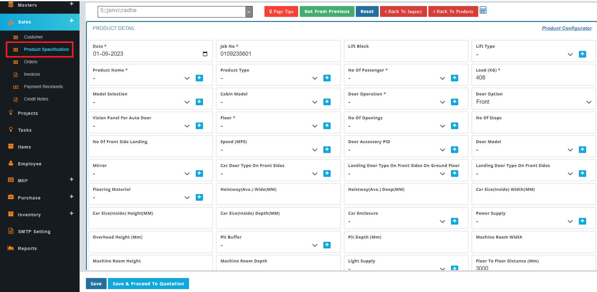597x292 pixels.
Task: Add new Flooring Material with plus icon
Action: click(x=199, y=197)
